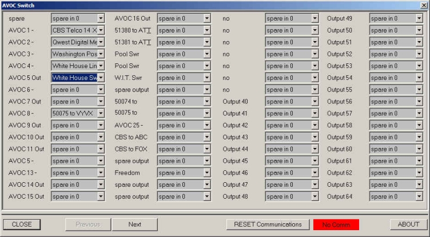Viewport: 430px width, 237px height.
Task: Open the AVOC 16 Out dropdown
Action: [x=207, y=18]
